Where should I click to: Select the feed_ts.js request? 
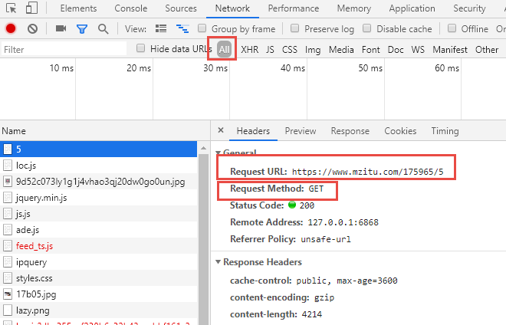34,246
